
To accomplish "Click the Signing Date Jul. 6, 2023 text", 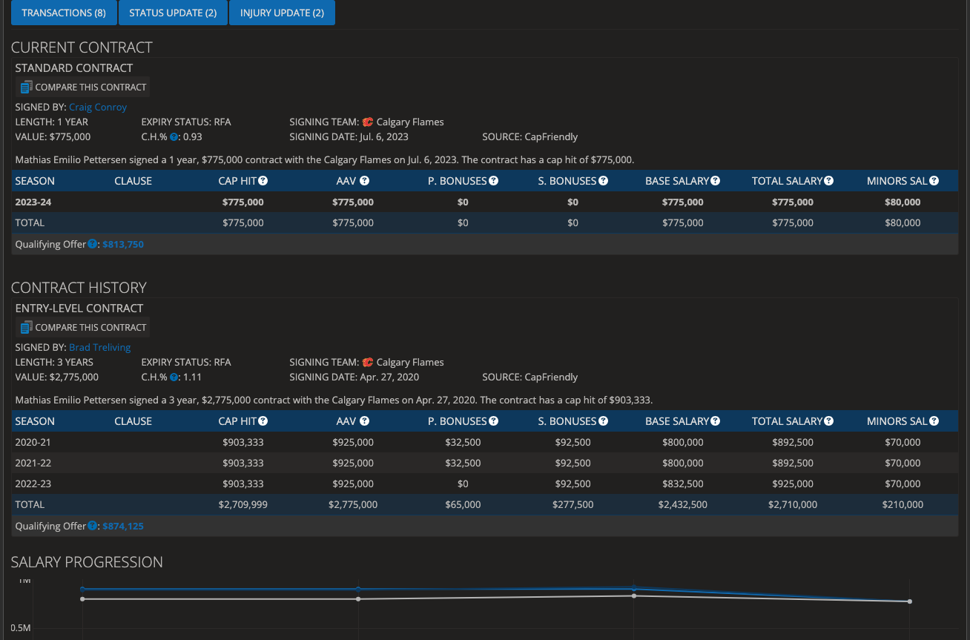I will [x=349, y=136].
